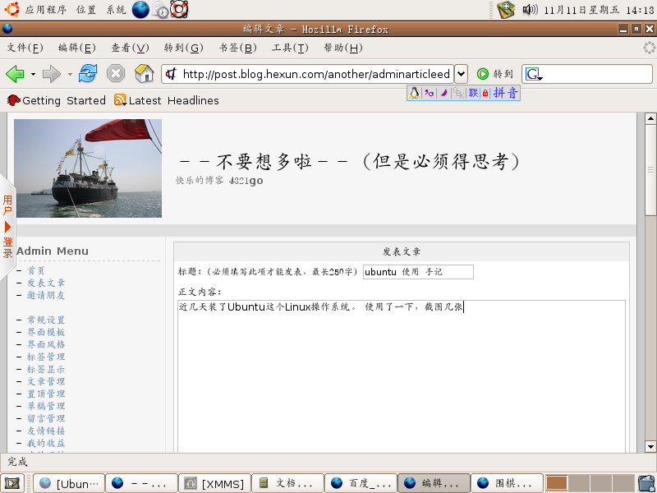Click the update notifier tray icon

[x=506, y=10]
